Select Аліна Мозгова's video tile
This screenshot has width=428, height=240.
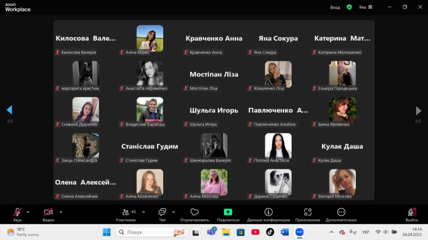click(214, 182)
